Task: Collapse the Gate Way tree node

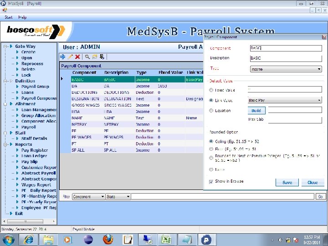Action: coord(5,46)
